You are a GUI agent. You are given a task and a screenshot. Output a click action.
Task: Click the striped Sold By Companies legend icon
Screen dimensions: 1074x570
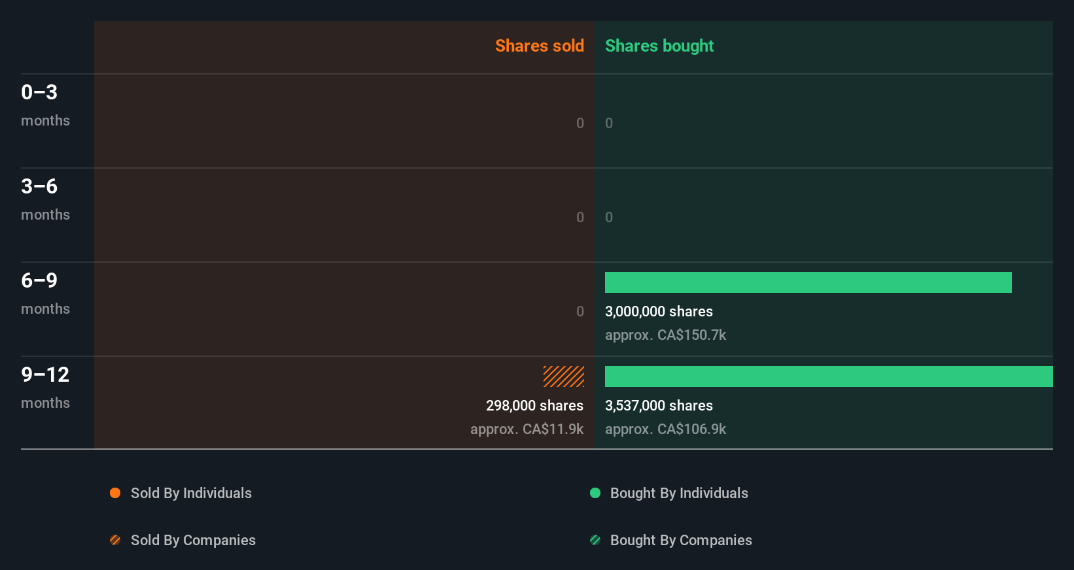click(115, 540)
